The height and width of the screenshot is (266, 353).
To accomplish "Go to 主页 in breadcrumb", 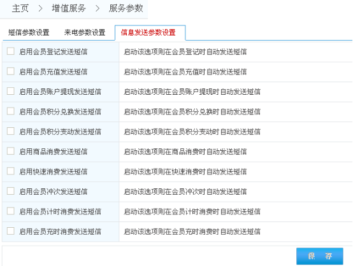I will (x=20, y=8).
